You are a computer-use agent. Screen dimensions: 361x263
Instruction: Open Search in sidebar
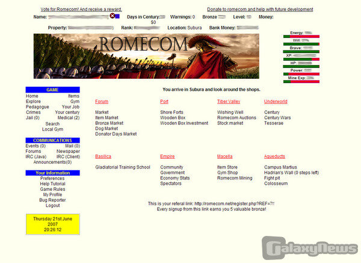[52, 124]
